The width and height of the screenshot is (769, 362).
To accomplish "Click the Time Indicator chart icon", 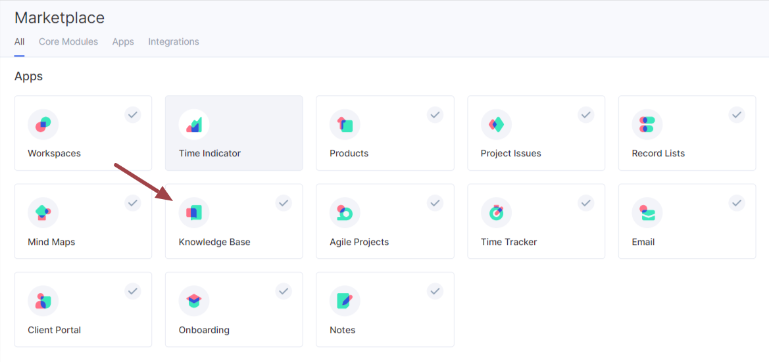I will coord(194,124).
